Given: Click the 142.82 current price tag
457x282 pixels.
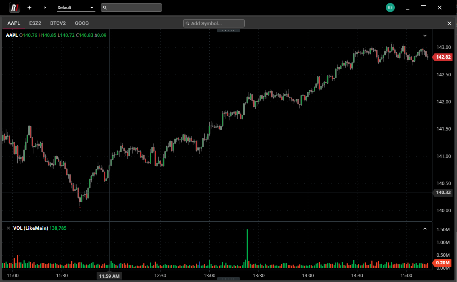Looking at the screenshot, I should point(442,57).
